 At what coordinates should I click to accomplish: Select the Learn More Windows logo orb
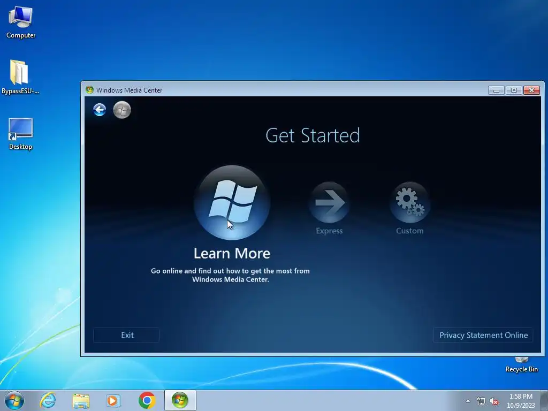pos(232,203)
